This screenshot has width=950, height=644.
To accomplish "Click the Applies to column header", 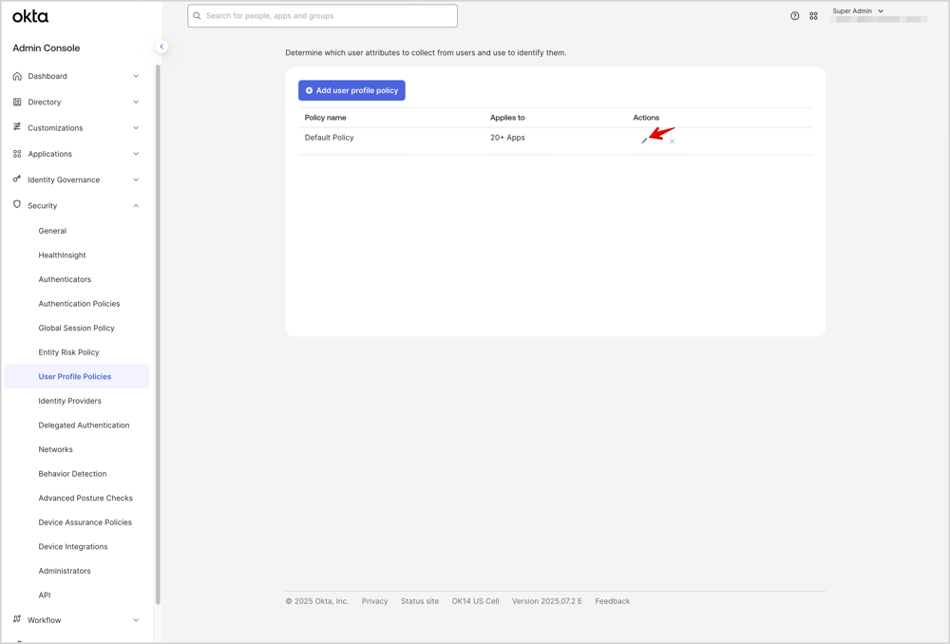I will click(507, 118).
